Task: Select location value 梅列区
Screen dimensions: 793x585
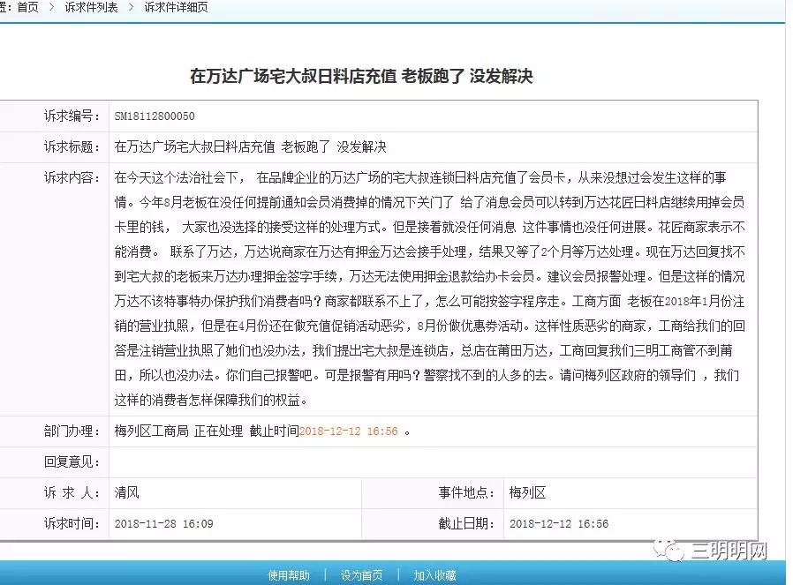Action: pyautogui.click(x=527, y=492)
